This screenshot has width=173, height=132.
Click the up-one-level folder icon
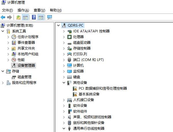pos(18,17)
